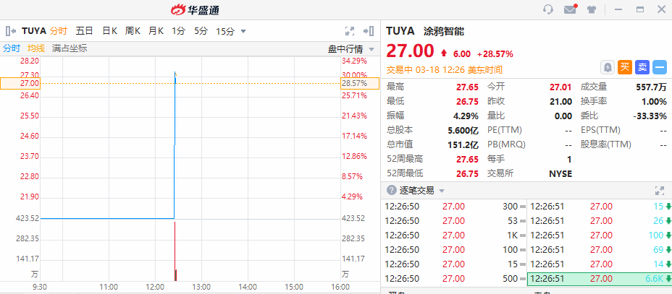Maximize the tick trades panel
Screen dimensions: 672x294
point(659,190)
